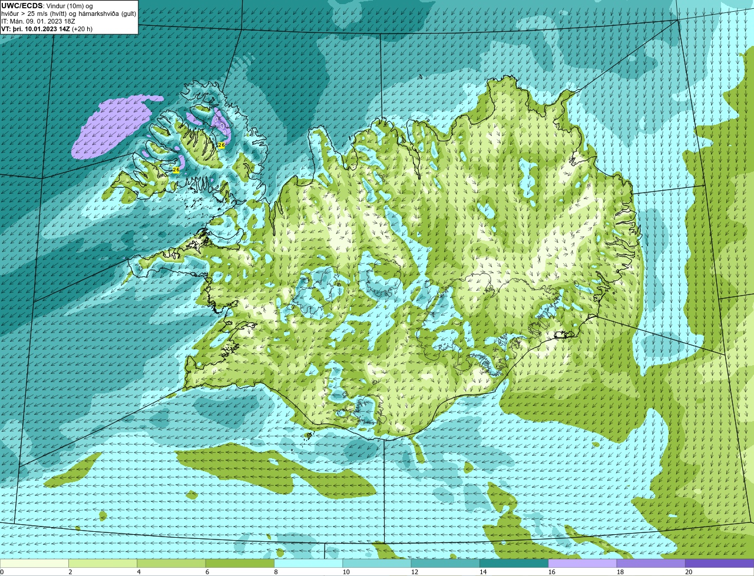Image resolution: width=754 pixels, height=576 pixels.
Task: Click the "IT: Mán. 09. 01. 2023 18Z" line
Action: point(38,21)
